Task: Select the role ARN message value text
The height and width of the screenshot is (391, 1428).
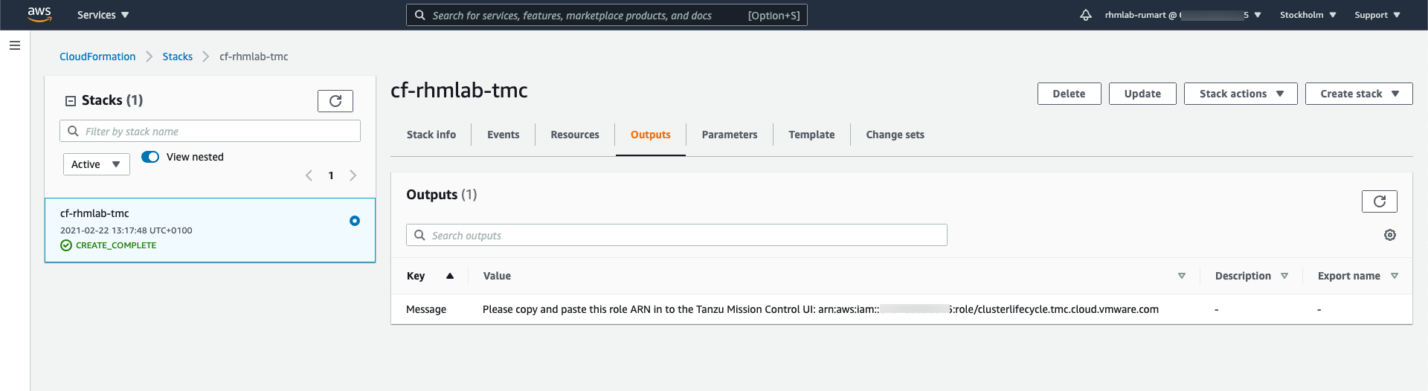Action: (820, 309)
